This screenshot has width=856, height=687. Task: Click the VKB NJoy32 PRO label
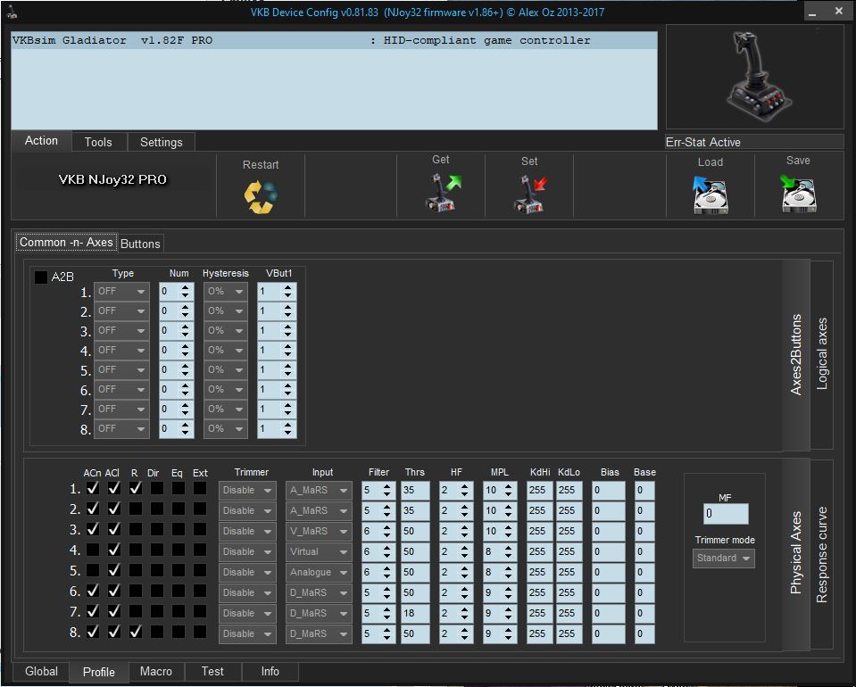pos(112,179)
